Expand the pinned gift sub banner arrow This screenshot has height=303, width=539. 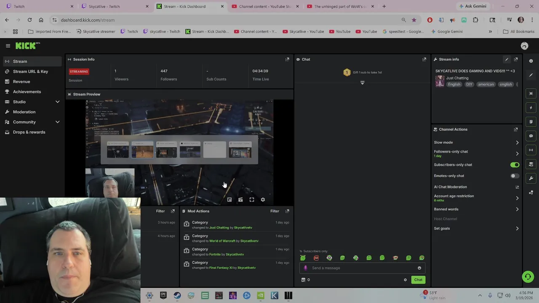362,83
